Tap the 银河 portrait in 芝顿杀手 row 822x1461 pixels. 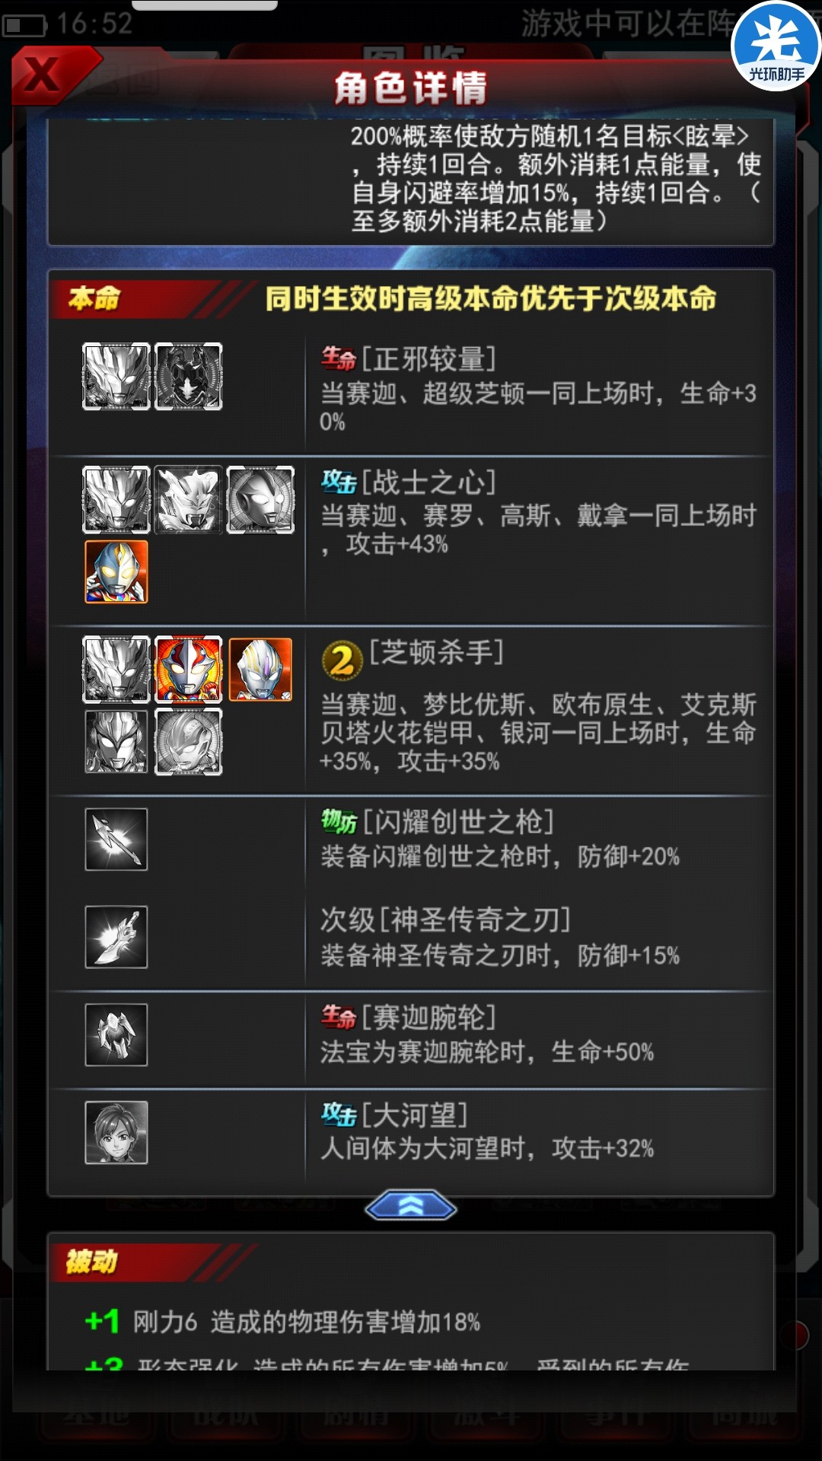[188, 742]
